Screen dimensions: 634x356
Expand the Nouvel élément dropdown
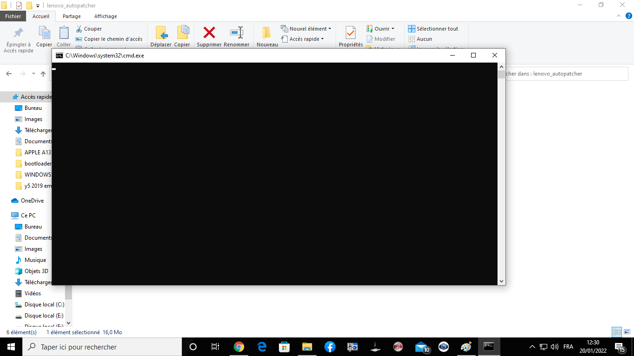[330, 29]
